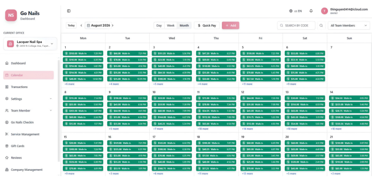Expand the Settings submenu chevron
Screen dimensions: 372x182
(x=51, y=99)
